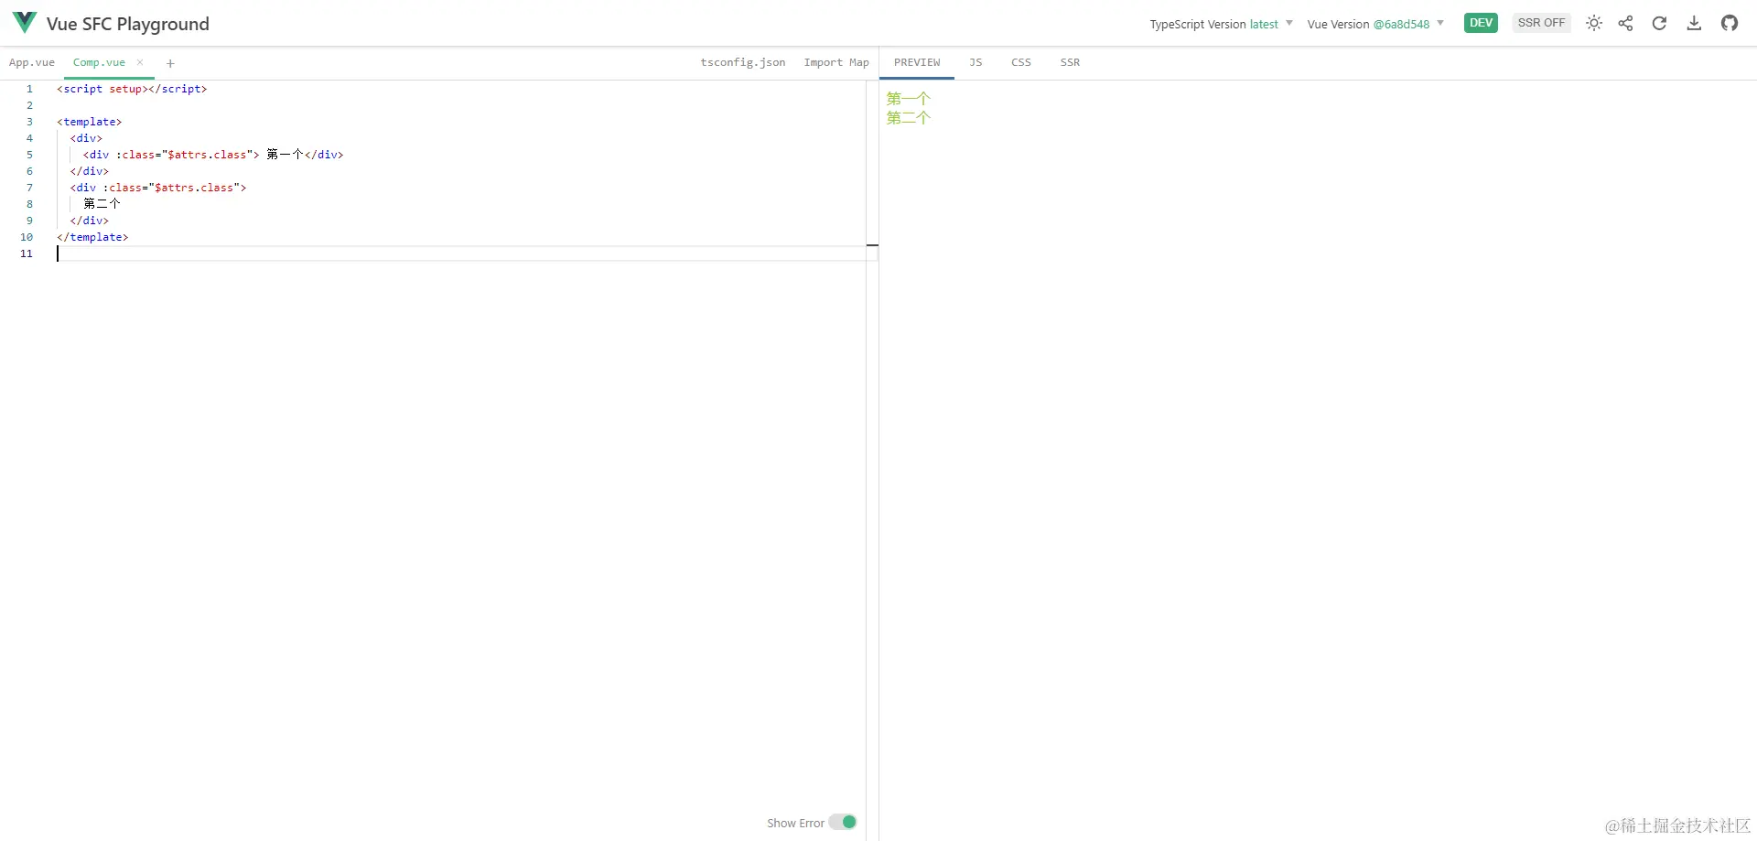This screenshot has height=841, width=1757.
Task: Switch to the SSR output tab
Action: coord(1070,62)
